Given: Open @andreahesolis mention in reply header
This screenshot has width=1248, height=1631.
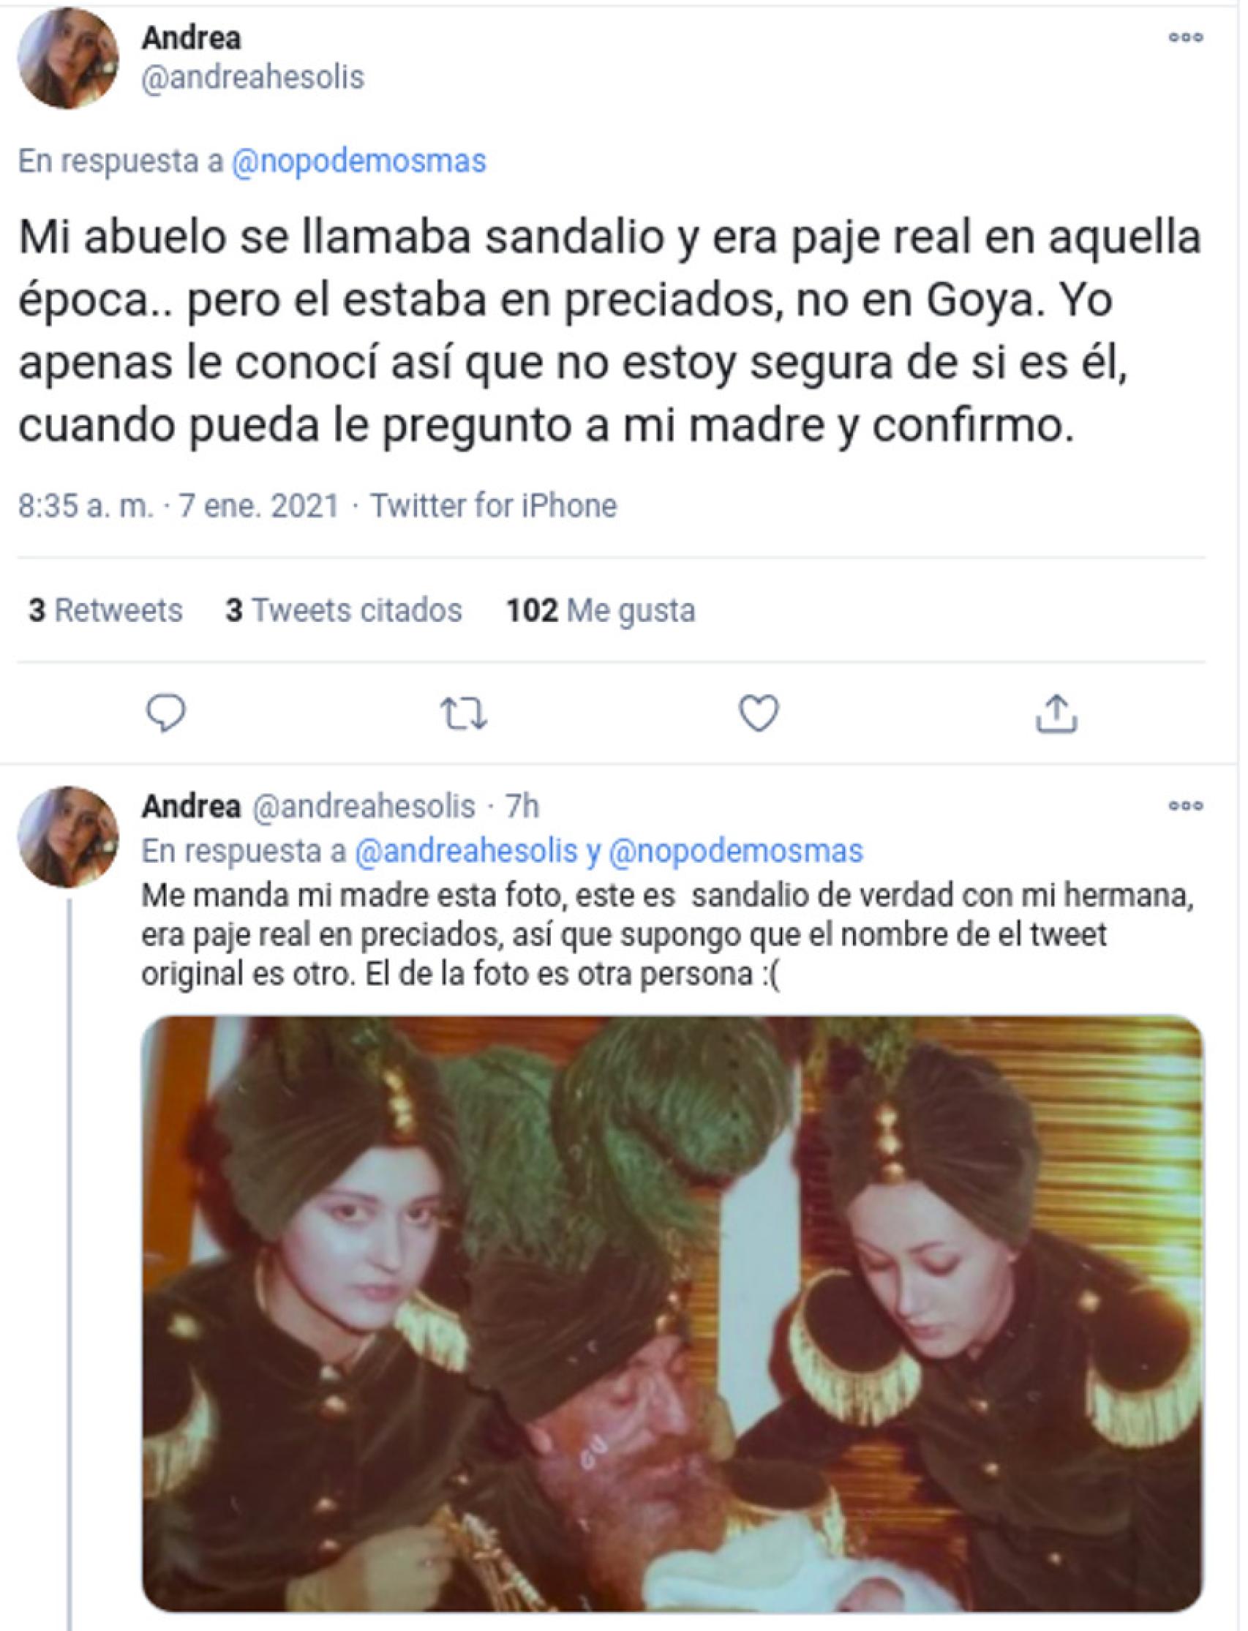Looking at the screenshot, I should pos(466,851).
